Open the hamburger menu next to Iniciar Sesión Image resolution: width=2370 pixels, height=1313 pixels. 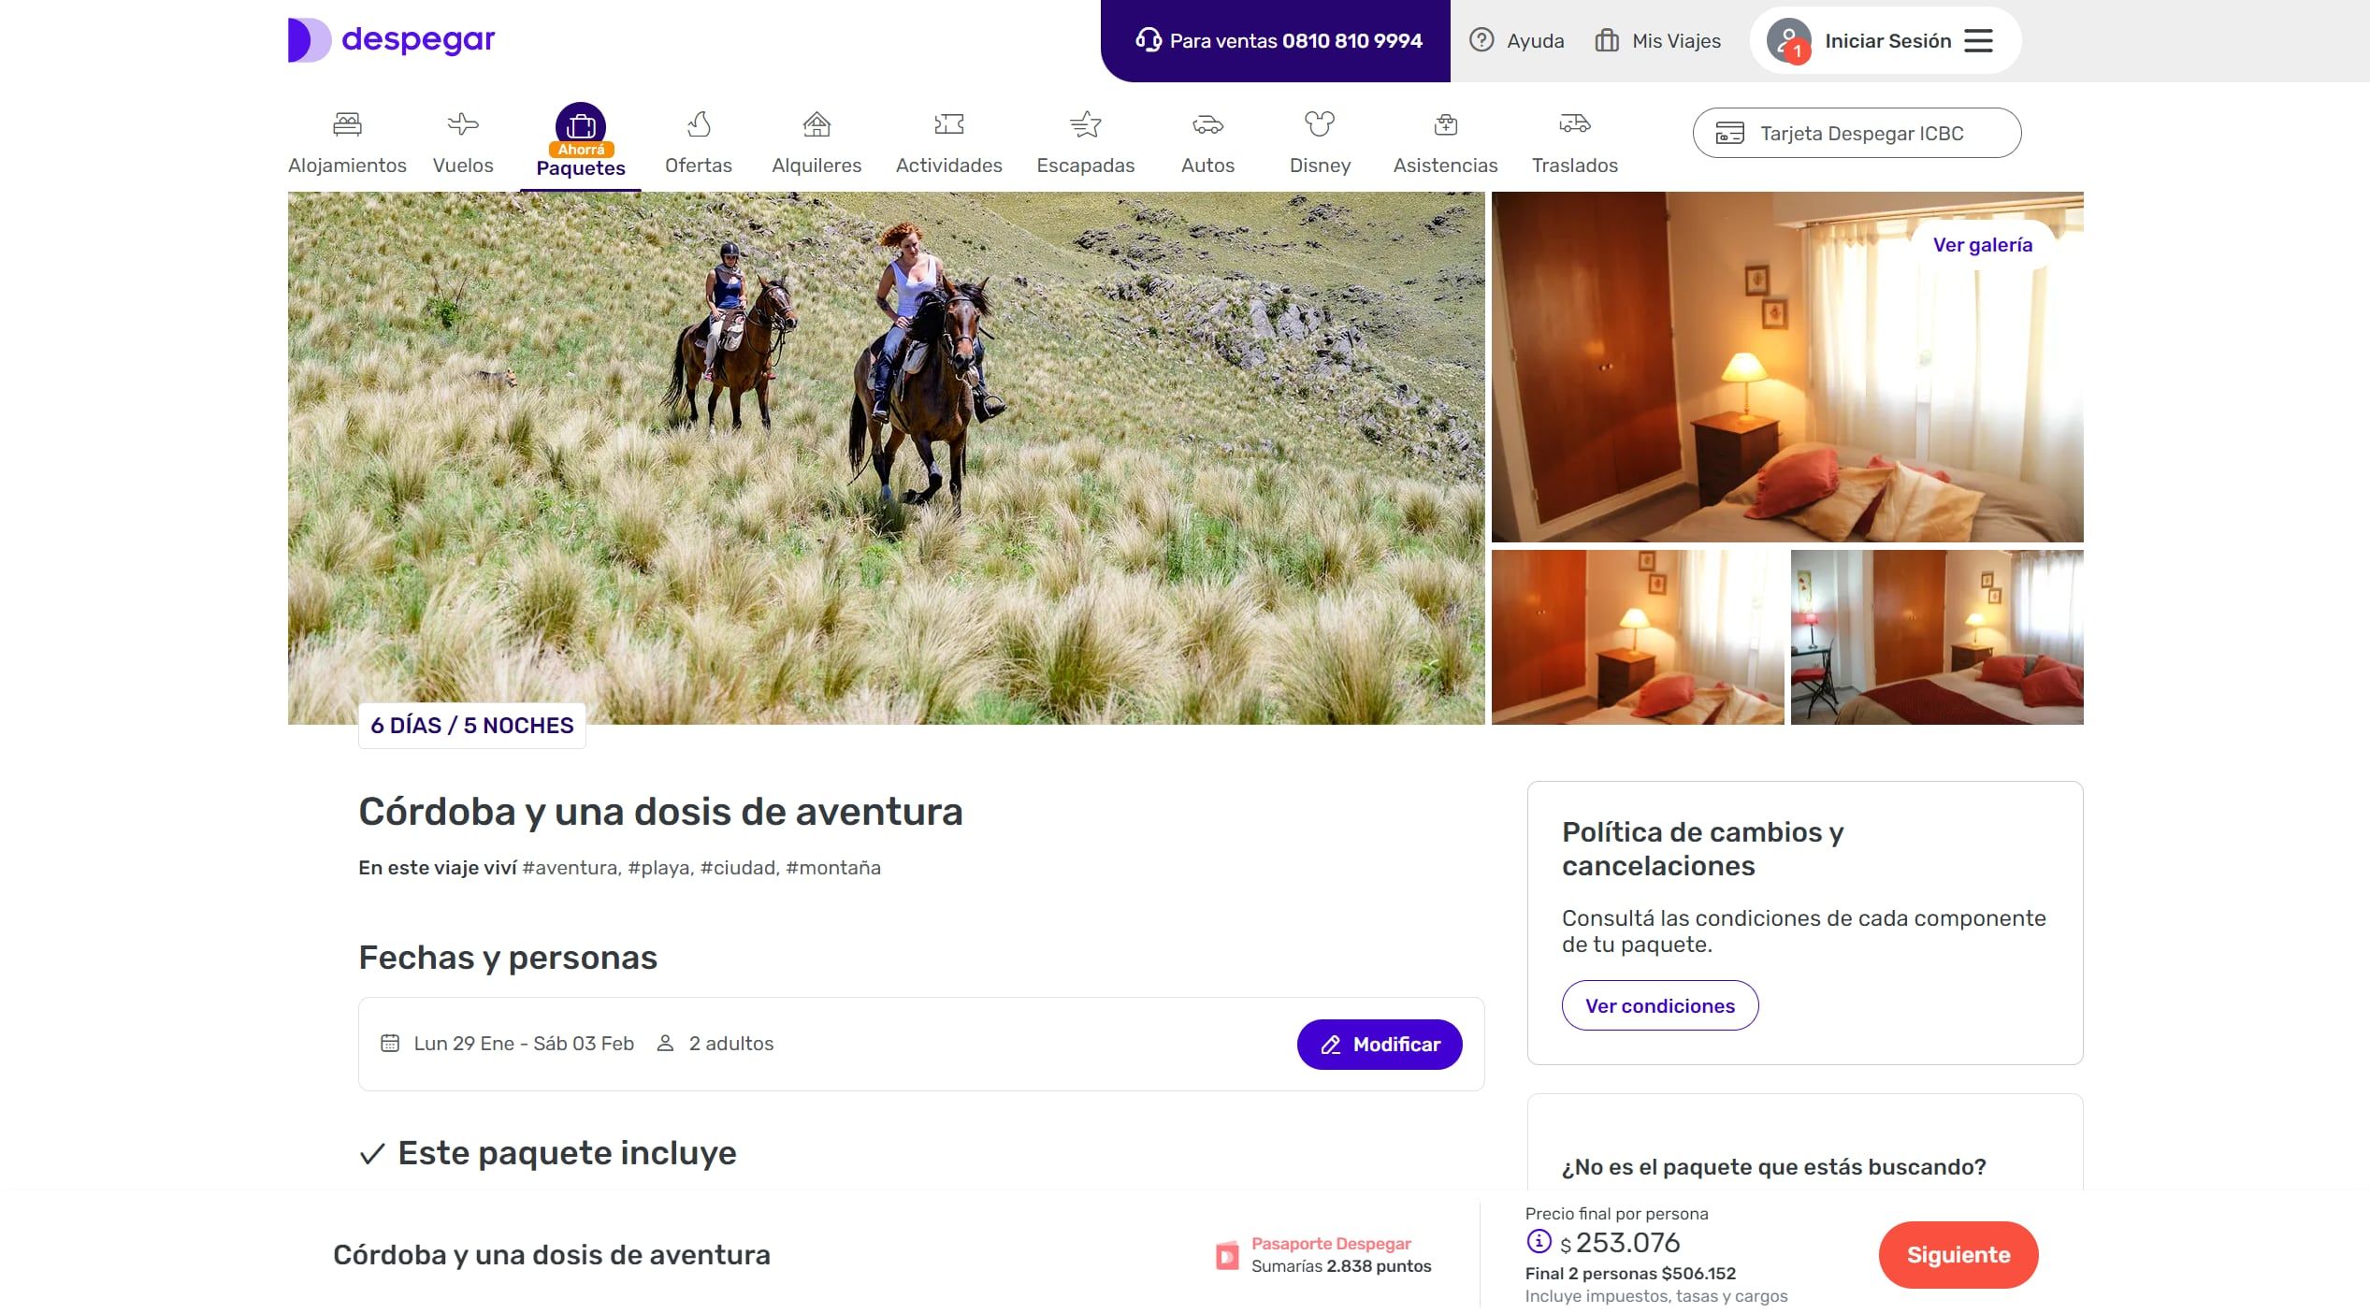[1977, 40]
